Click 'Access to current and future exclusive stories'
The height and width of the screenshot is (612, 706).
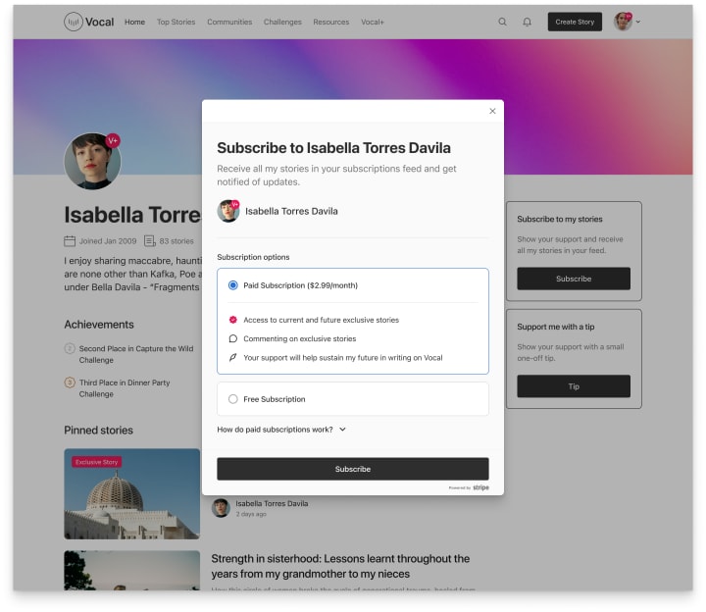tap(321, 320)
